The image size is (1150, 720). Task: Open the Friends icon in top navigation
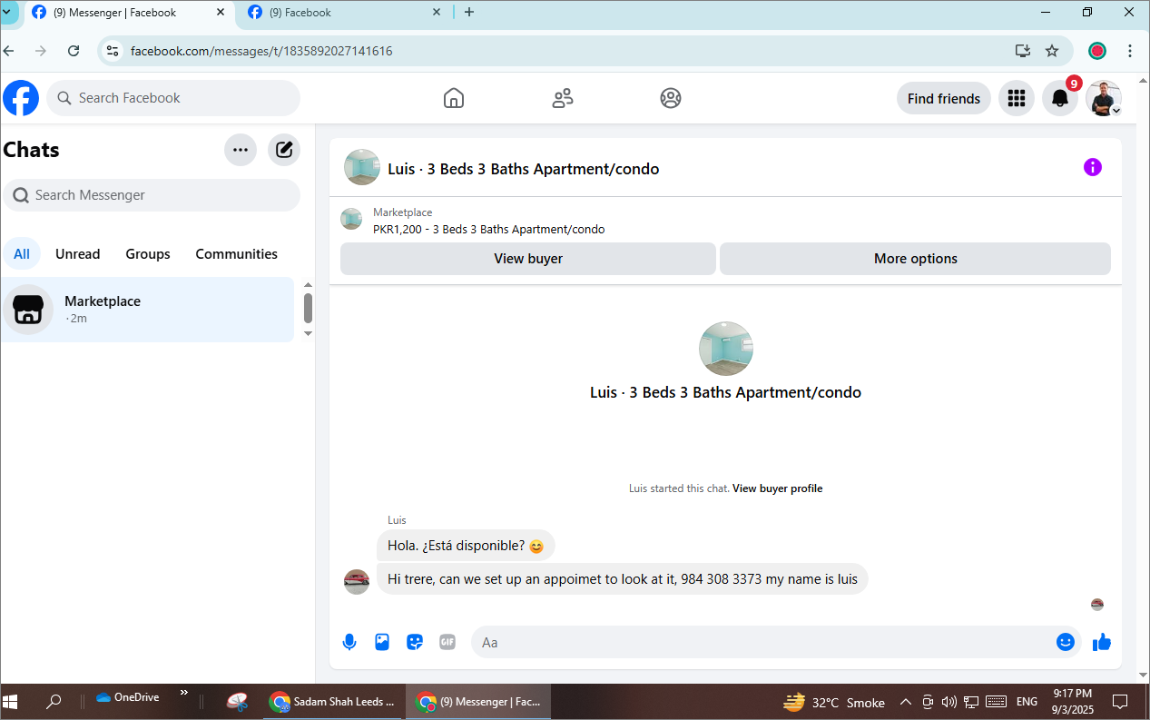(x=563, y=98)
